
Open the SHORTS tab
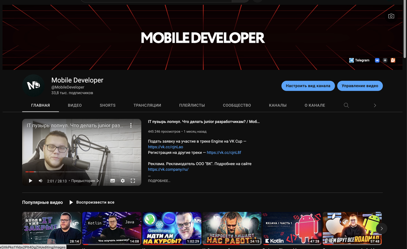(x=108, y=105)
